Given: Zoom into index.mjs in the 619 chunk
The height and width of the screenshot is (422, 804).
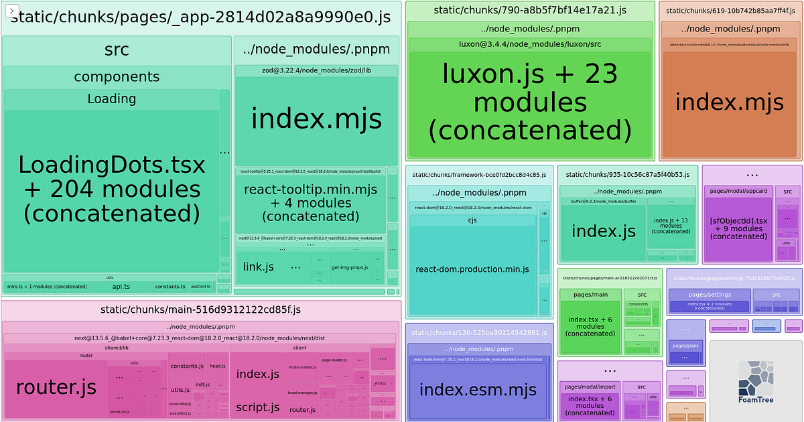Looking at the screenshot, I should click(x=729, y=102).
